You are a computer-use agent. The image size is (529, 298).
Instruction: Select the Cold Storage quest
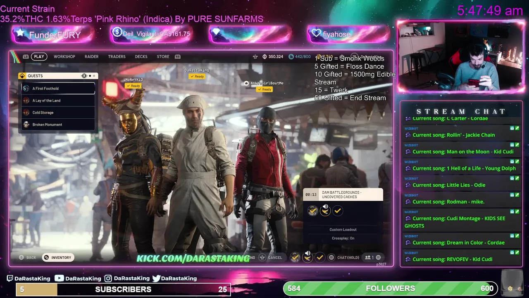tap(58, 113)
